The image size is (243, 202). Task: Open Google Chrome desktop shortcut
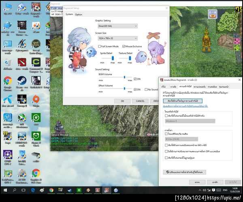8,83
